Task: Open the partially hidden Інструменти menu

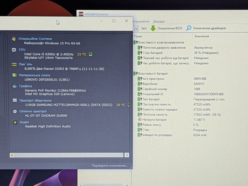Action: (x=141, y=21)
